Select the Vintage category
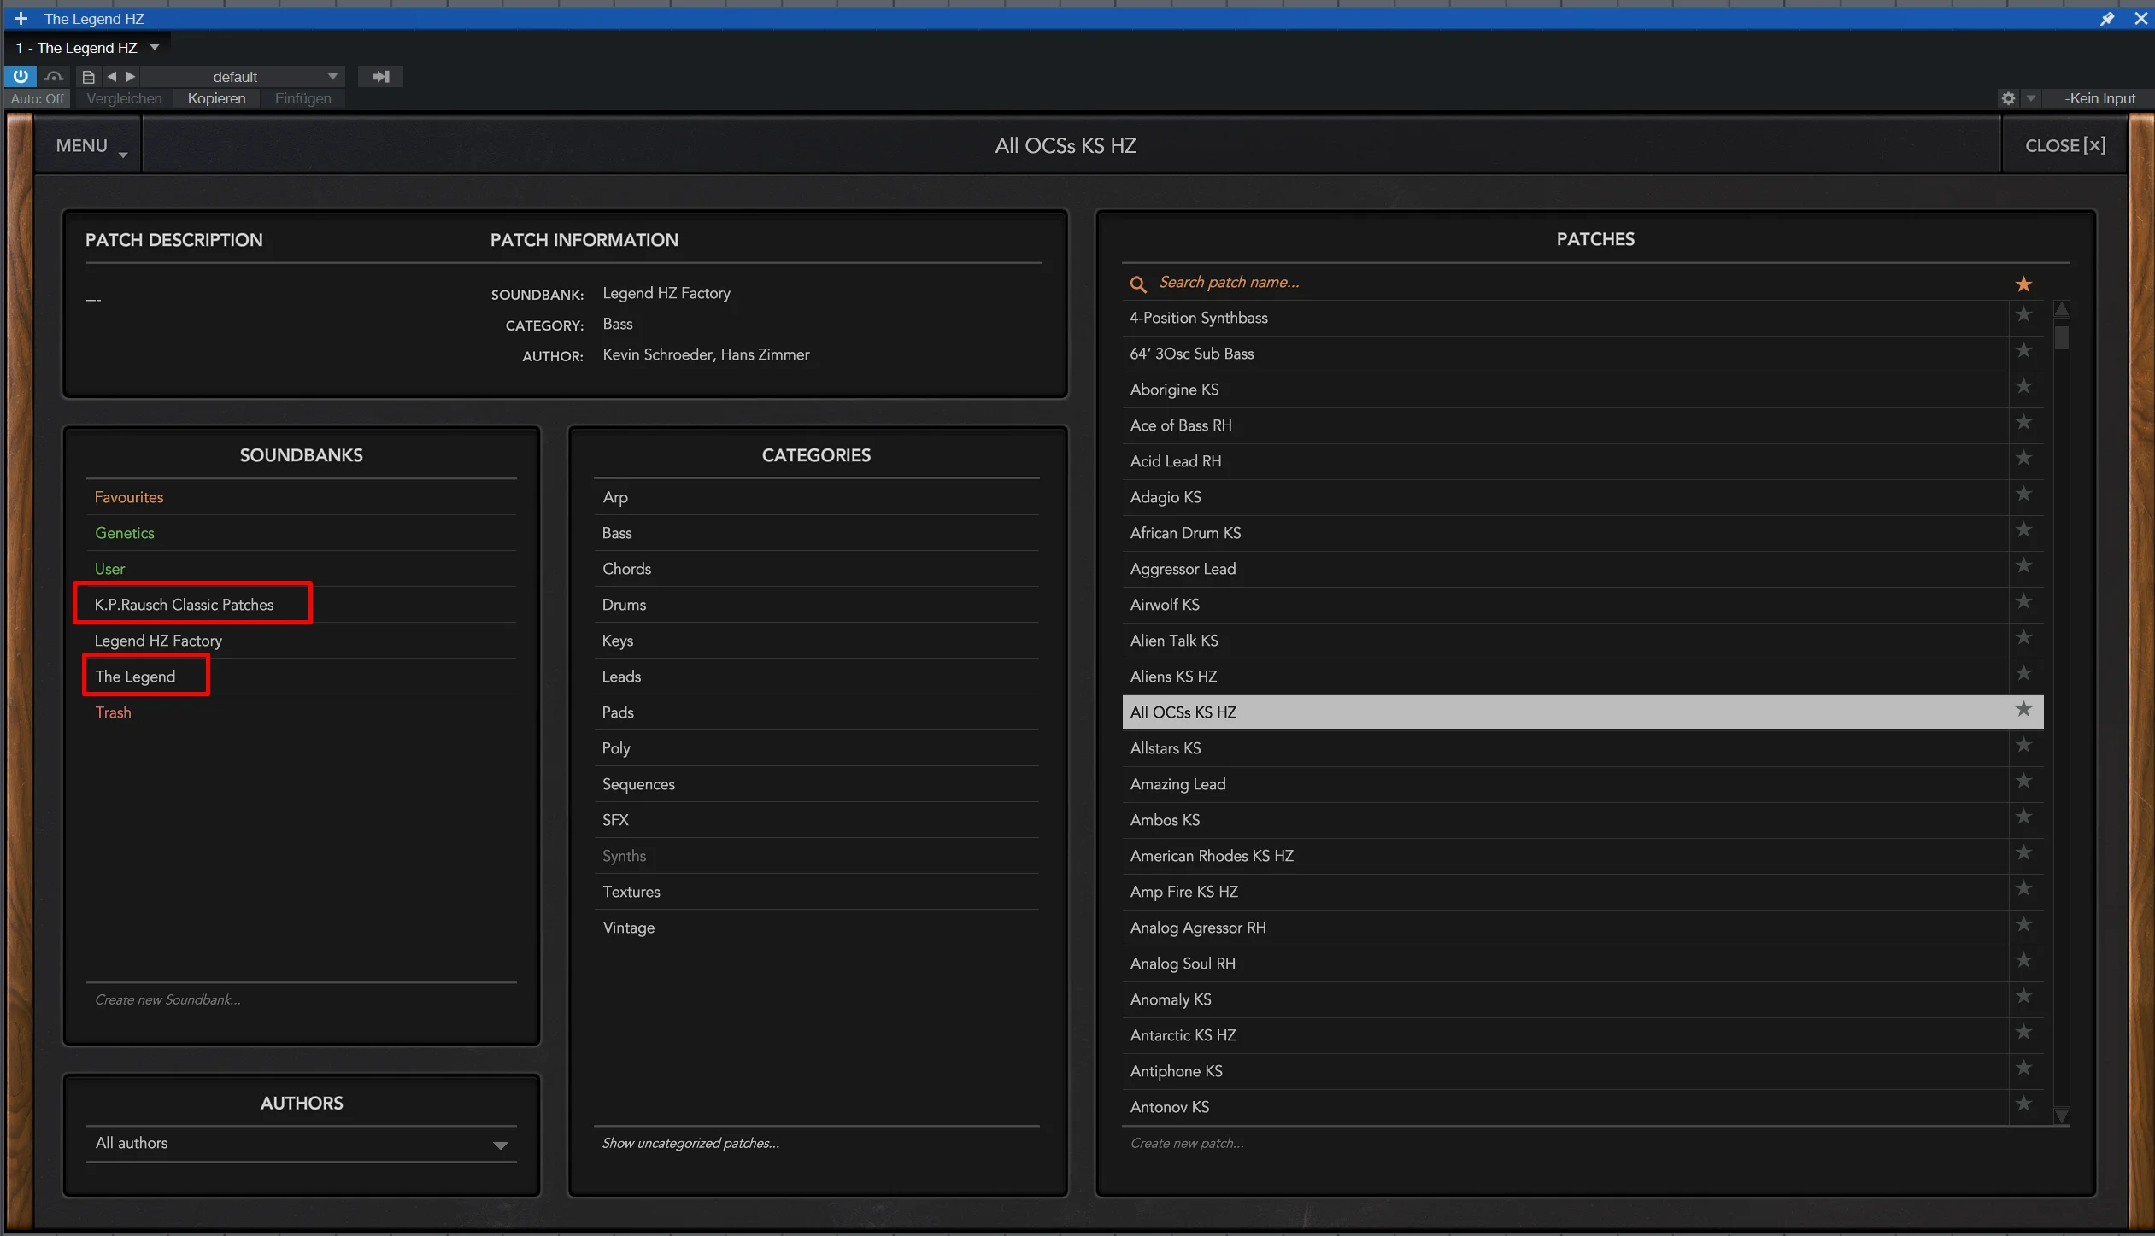The image size is (2155, 1236). point(816,928)
